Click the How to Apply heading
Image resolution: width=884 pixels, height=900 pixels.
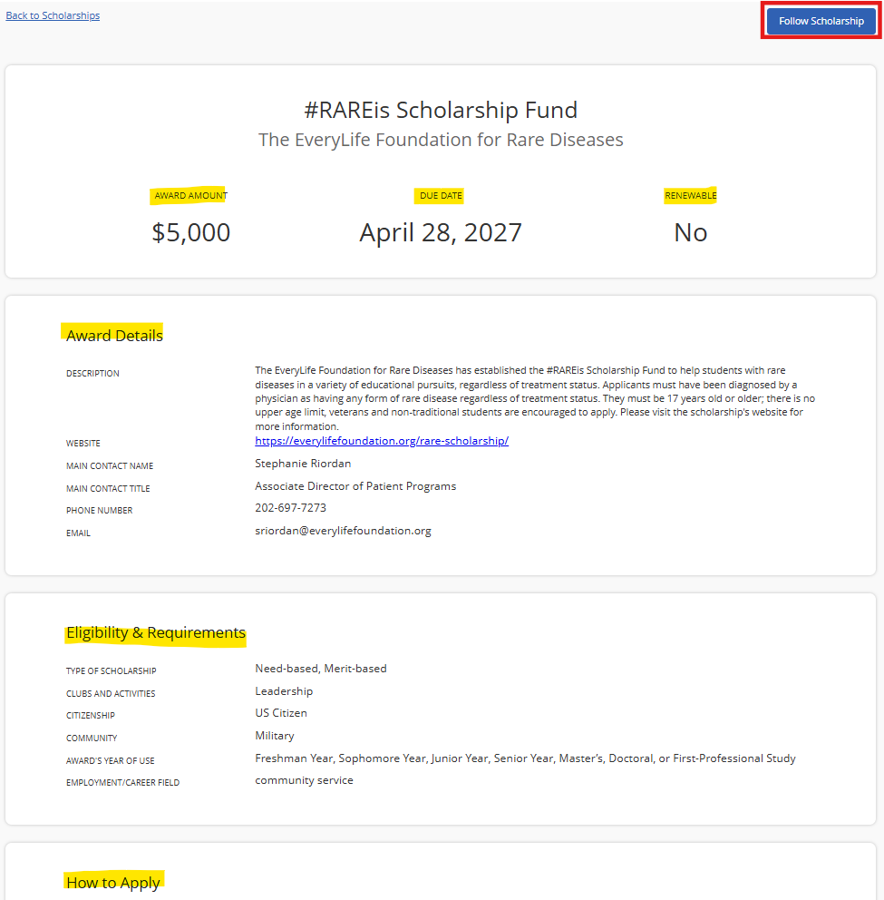click(113, 882)
